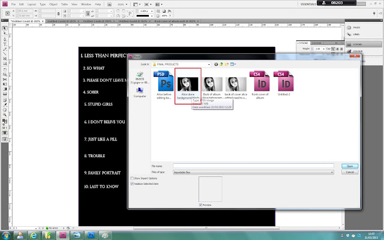This screenshot has width=384, height=240.
Task: Select Alice before editing PSD file
Action: [x=164, y=85]
